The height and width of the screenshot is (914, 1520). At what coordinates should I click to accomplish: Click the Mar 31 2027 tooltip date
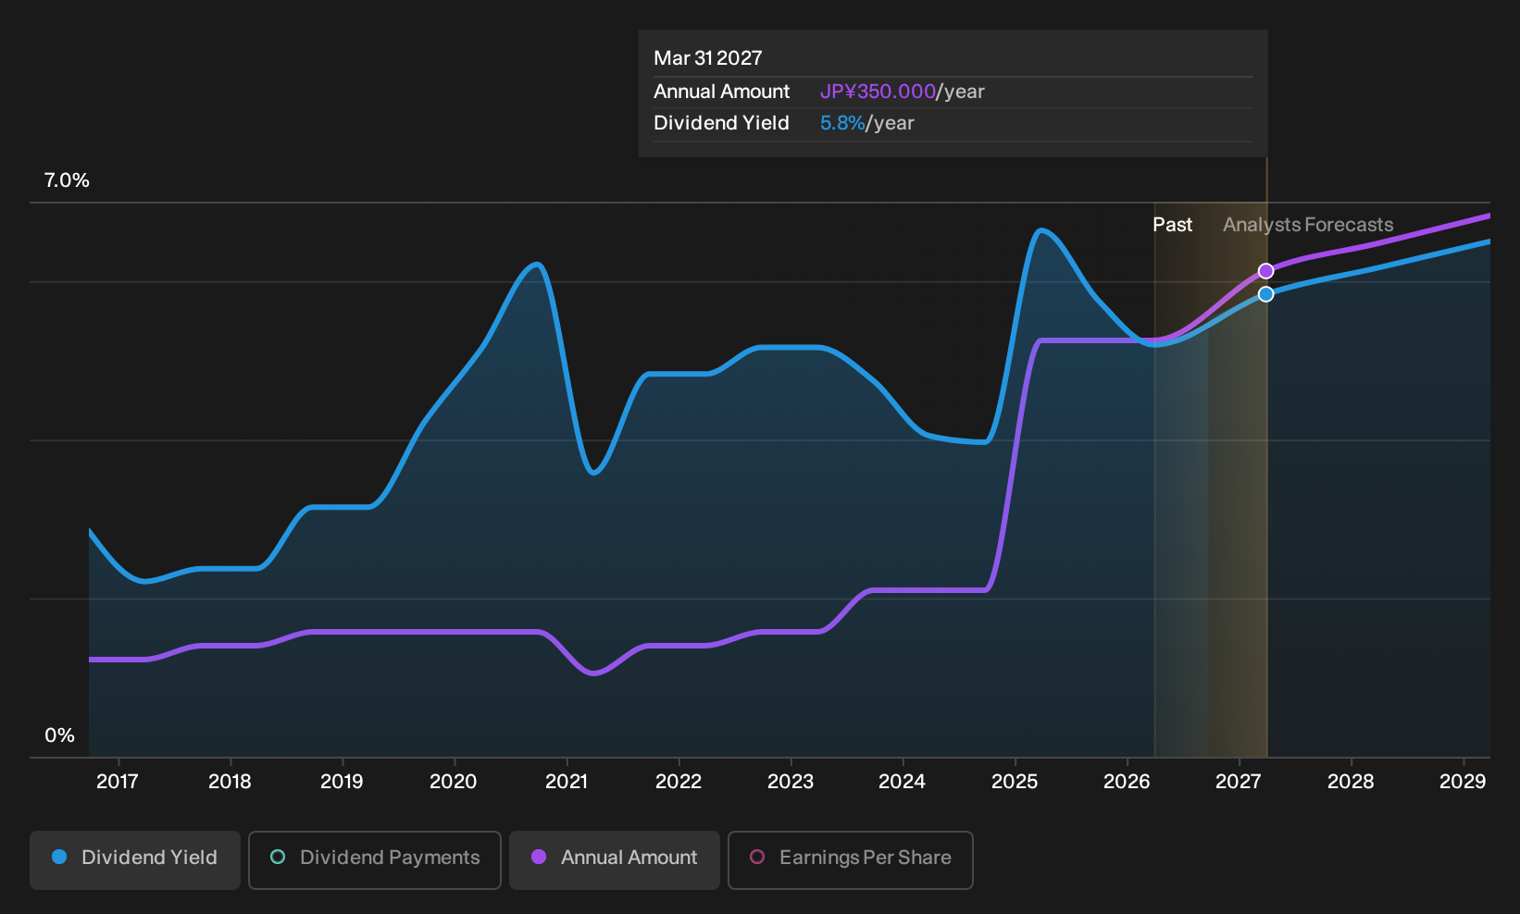(708, 58)
